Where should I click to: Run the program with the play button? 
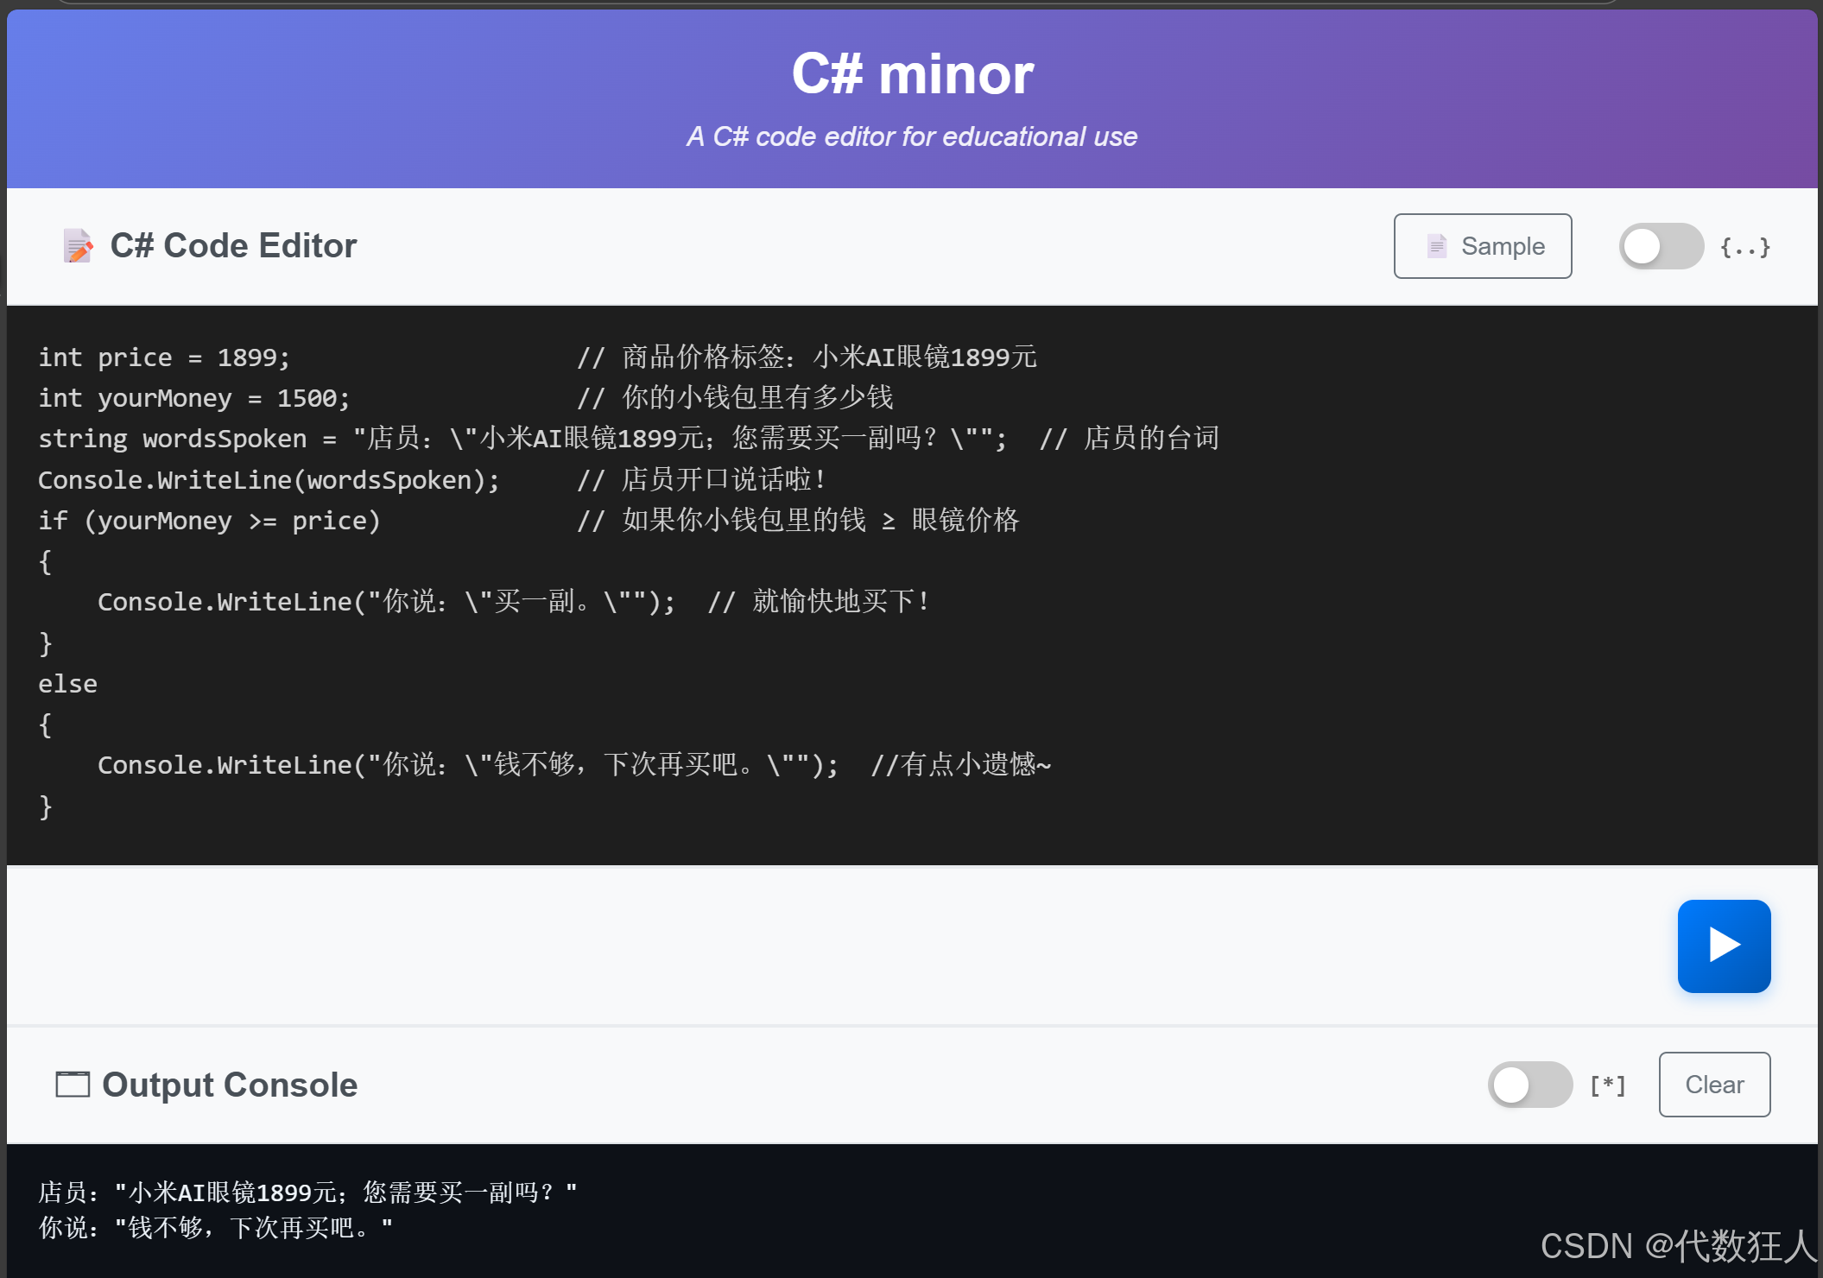point(1724,946)
